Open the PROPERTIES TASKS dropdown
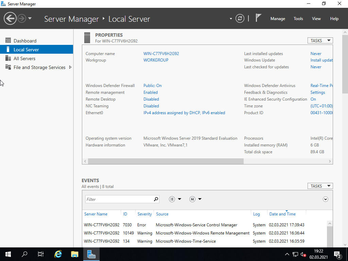 (320, 40)
